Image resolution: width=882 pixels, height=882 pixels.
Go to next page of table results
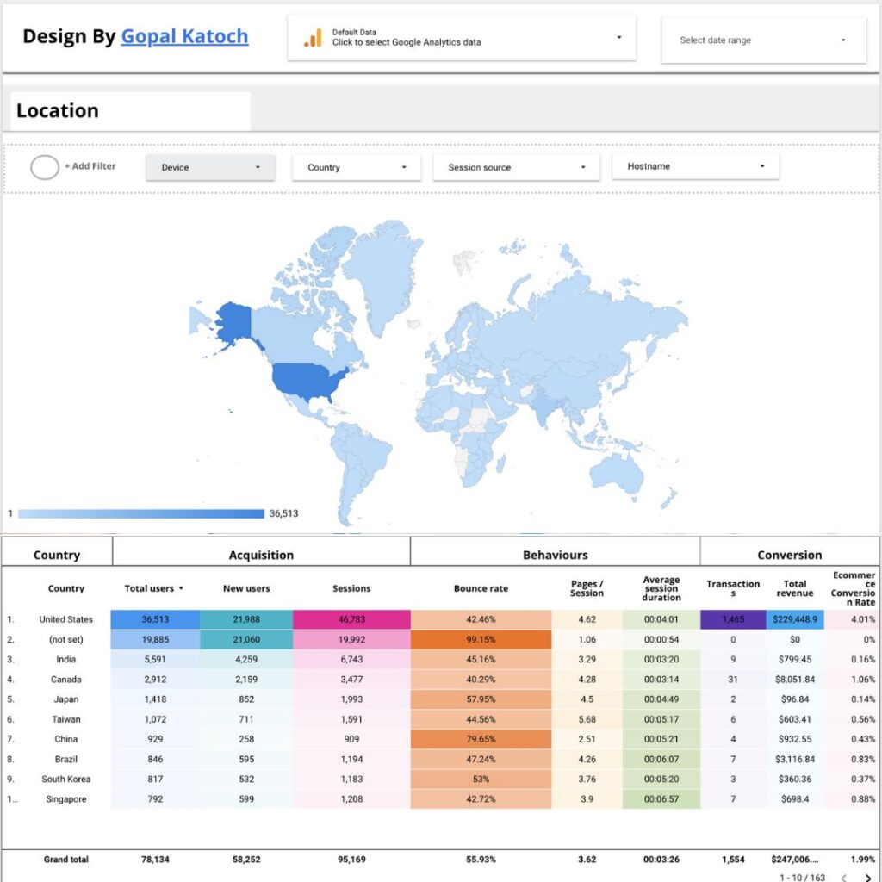tap(867, 878)
